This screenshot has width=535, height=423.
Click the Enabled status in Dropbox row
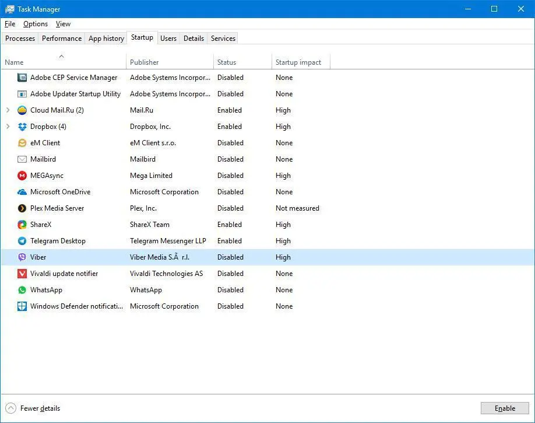point(229,127)
